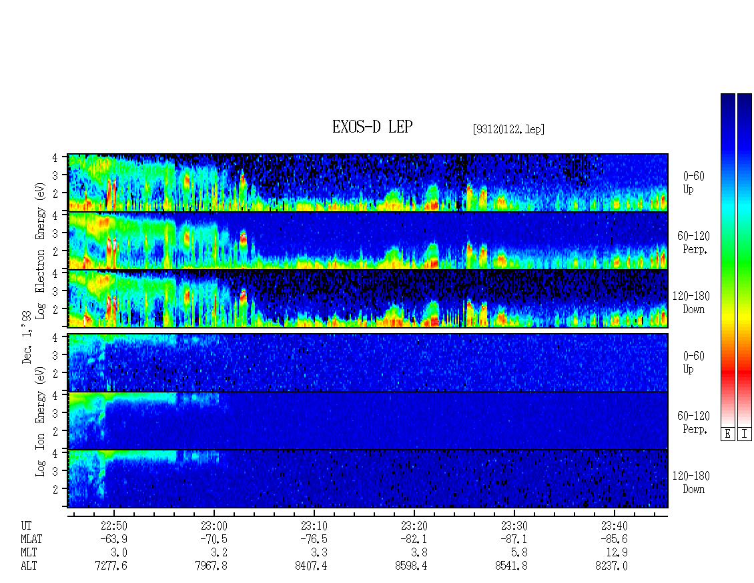
Task: Click the 23:10 time tick label
Action: pos(314,526)
